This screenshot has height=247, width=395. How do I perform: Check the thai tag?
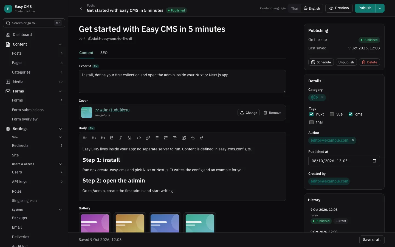(x=311, y=122)
